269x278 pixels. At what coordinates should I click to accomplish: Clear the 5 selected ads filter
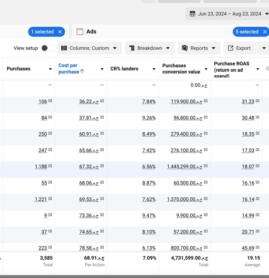265,32
